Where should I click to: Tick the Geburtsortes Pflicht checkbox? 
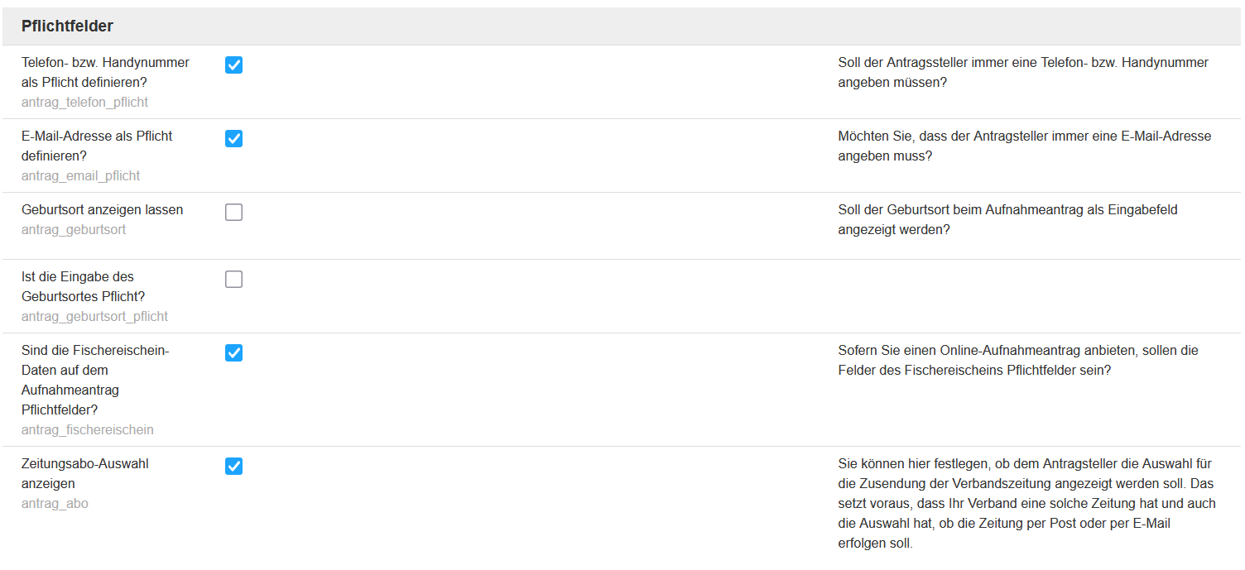pyautogui.click(x=234, y=280)
